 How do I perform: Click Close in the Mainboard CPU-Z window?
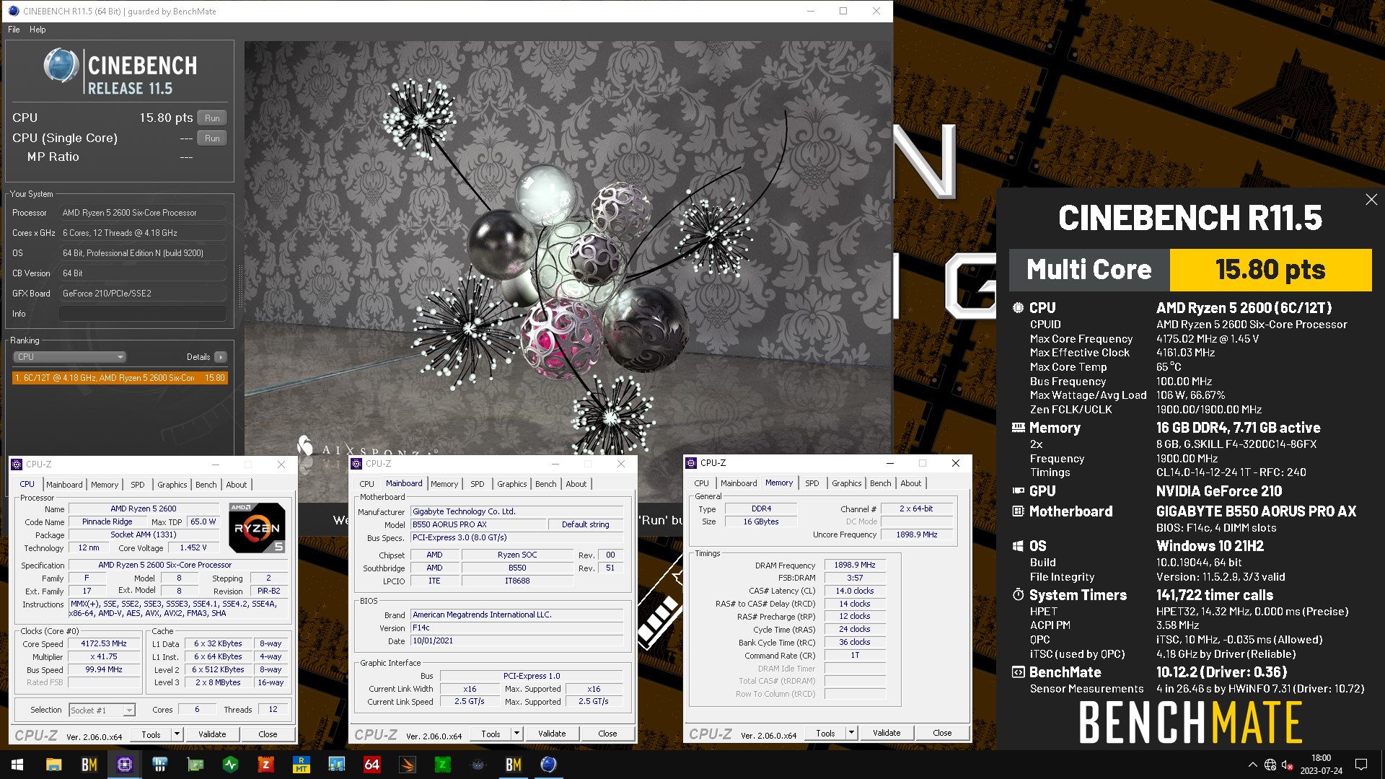pos(607,734)
